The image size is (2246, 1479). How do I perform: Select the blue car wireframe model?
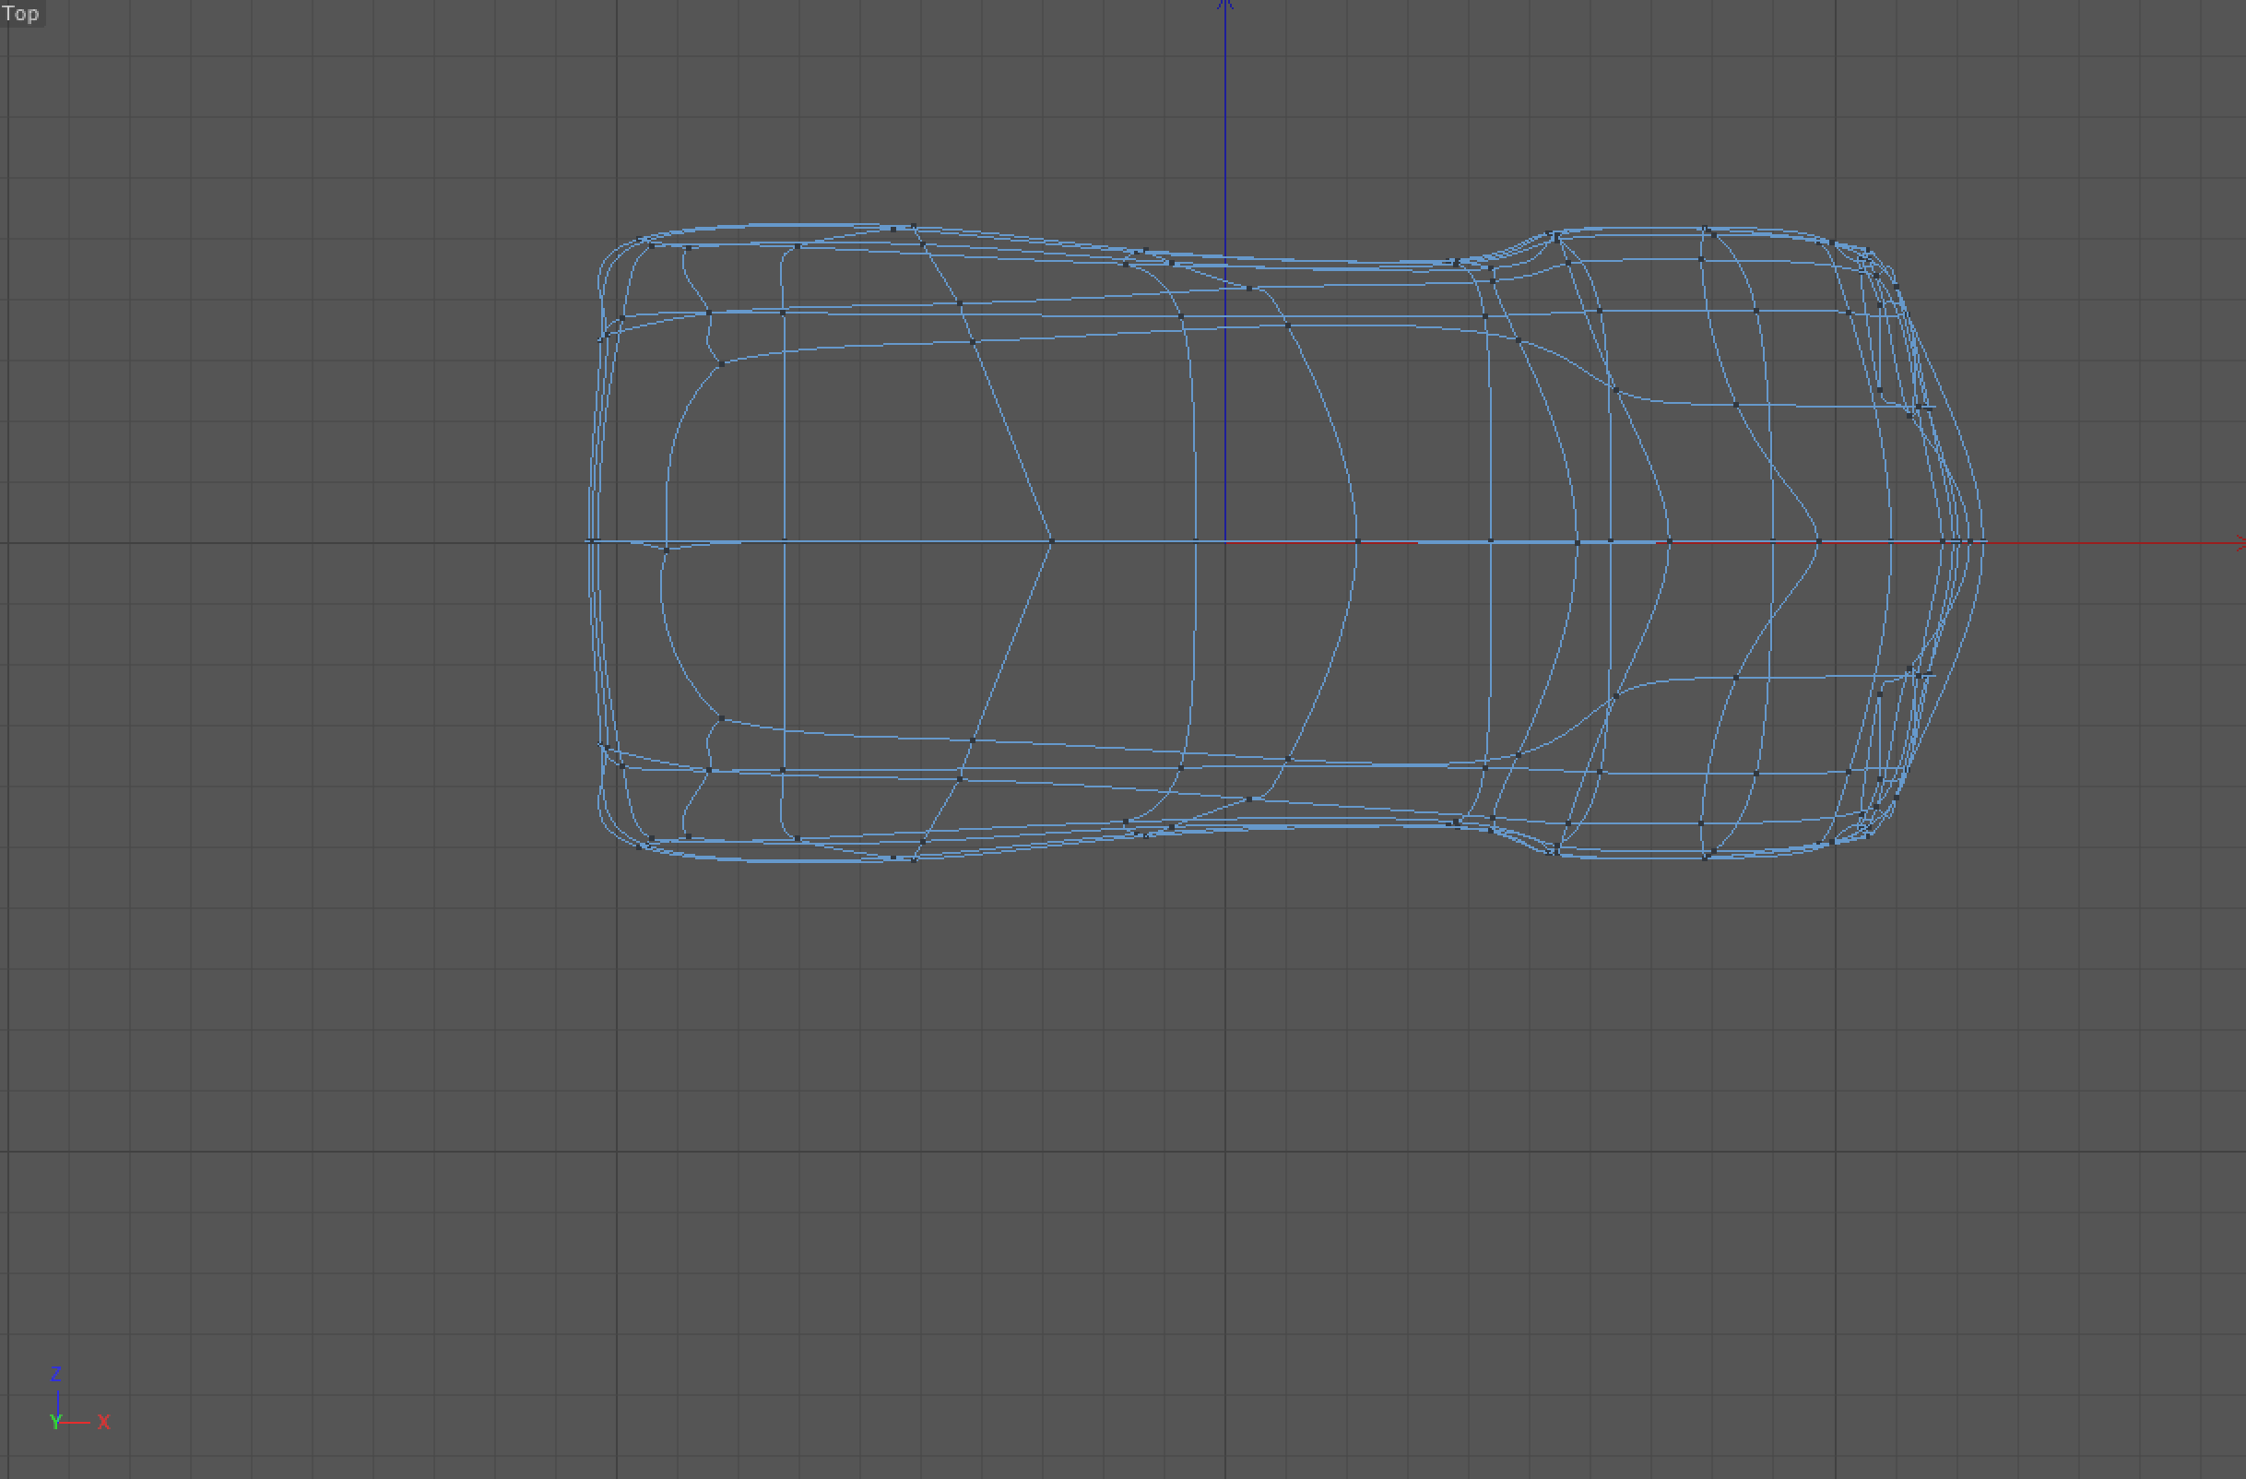point(1285,543)
